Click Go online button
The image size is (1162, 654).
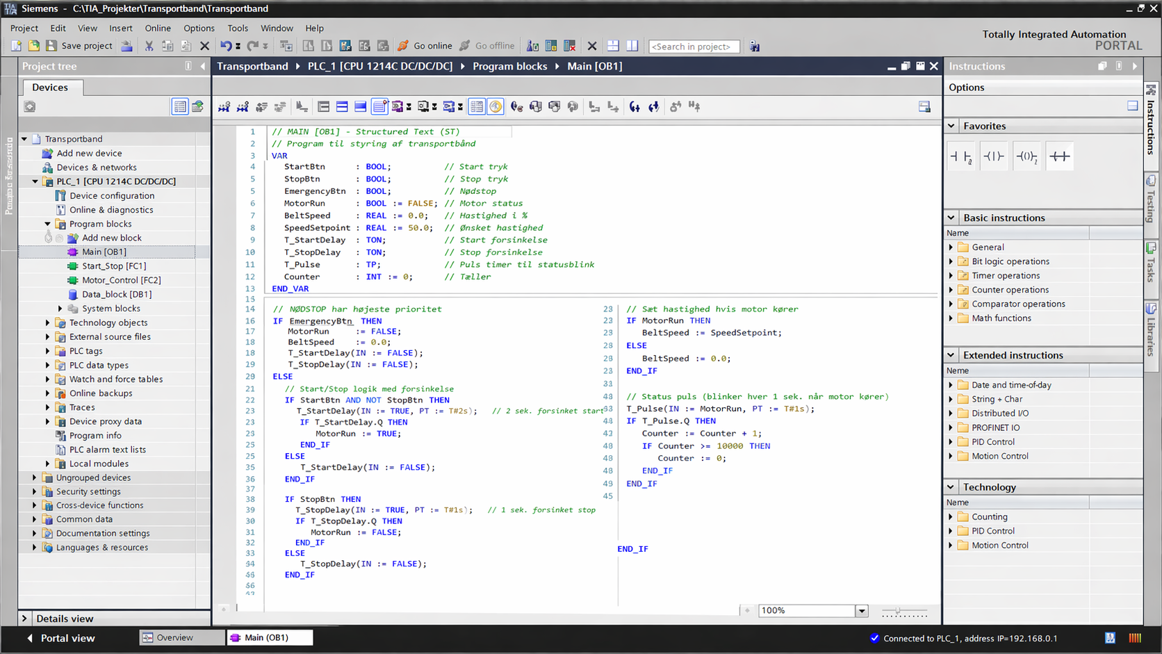coord(425,46)
